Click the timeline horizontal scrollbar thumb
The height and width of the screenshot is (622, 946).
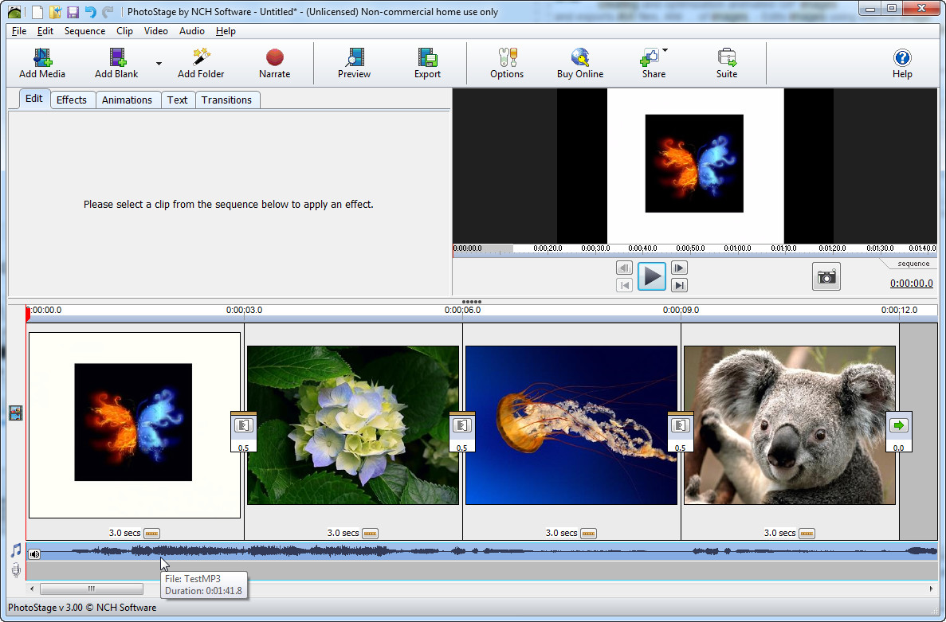pos(92,589)
